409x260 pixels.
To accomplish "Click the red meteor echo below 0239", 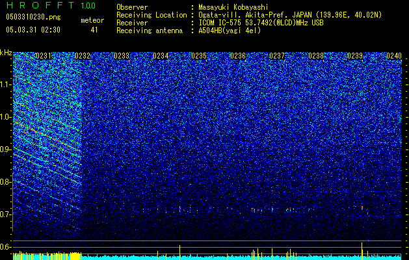I will (x=362, y=207).
